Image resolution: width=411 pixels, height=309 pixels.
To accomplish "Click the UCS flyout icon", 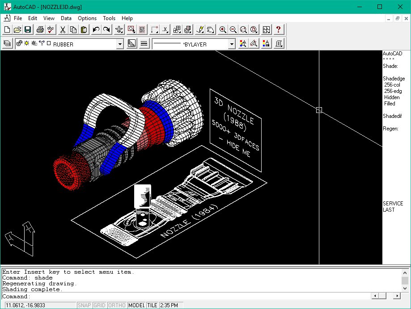I will point(177,29).
